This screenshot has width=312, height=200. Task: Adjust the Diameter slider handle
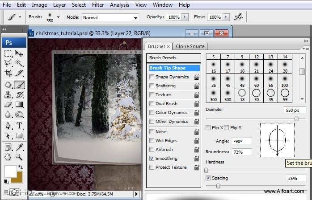click(x=296, y=118)
